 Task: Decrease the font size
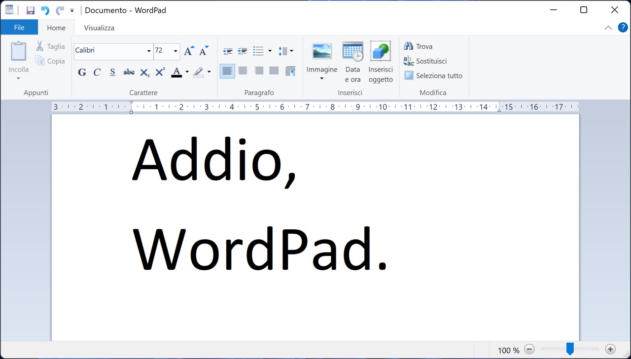204,50
